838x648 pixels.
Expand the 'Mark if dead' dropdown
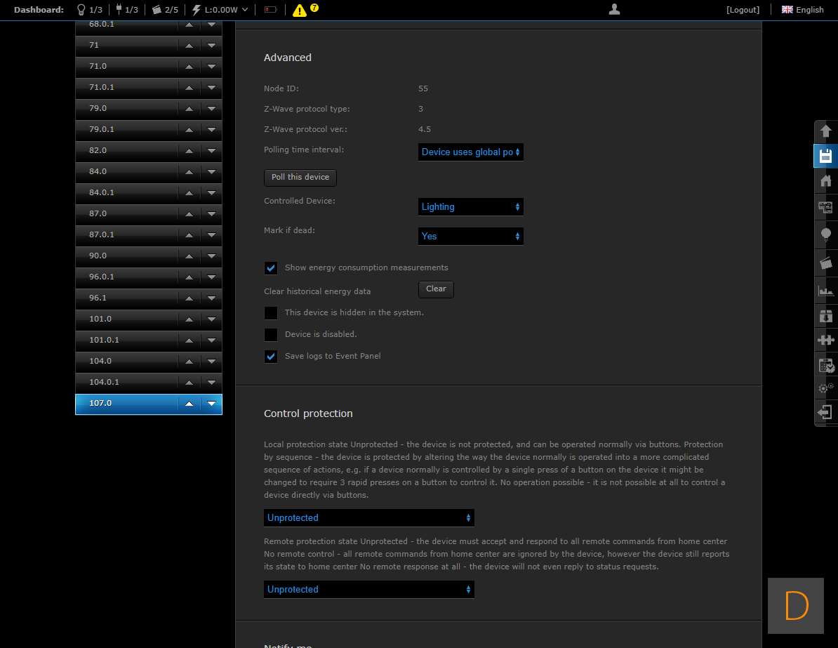coord(470,237)
